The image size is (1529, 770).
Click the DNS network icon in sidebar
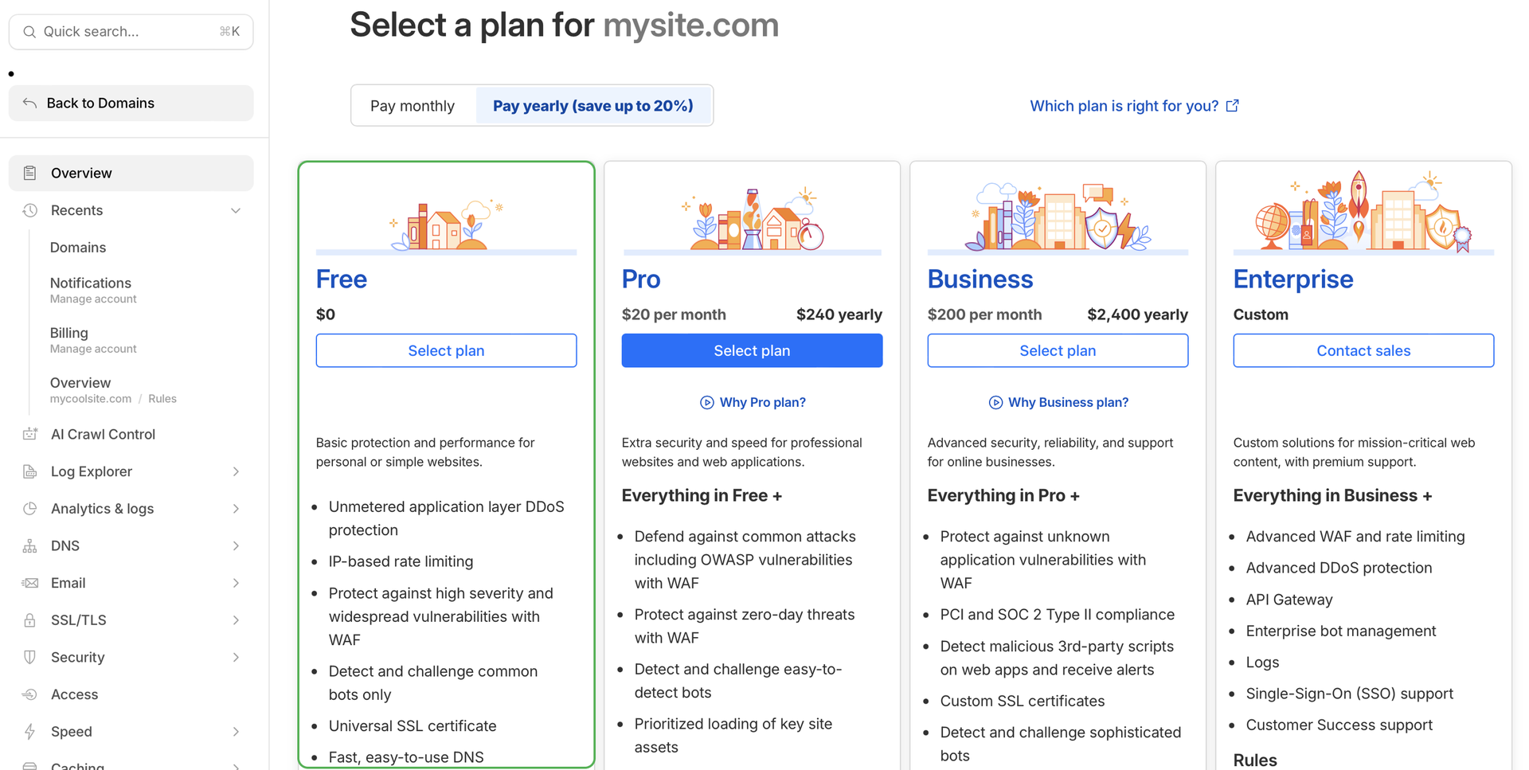[30, 546]
